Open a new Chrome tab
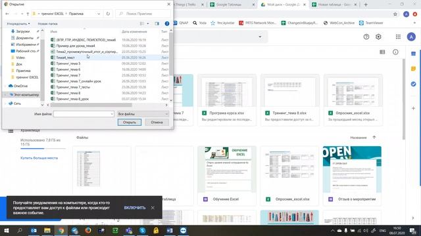Screen dimensions: 421x236 pyautogui.click(x=366, y=5)
